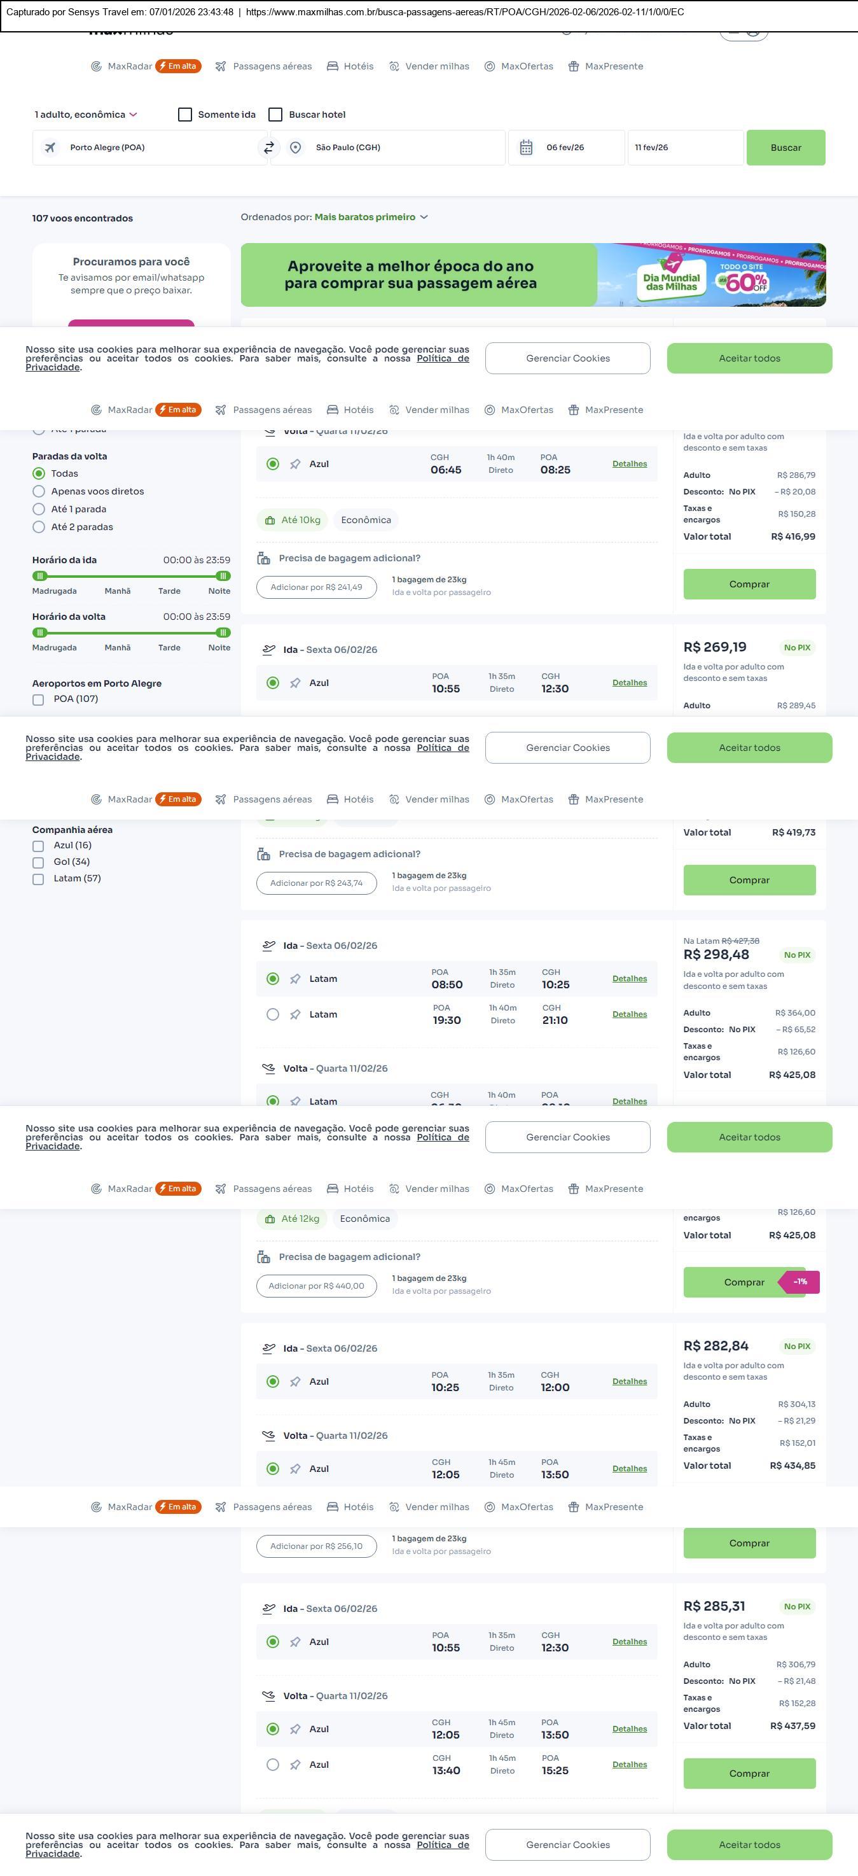
Task: Click the takeoff icon beside 'Ida - Sexta 06/02/26'
Action: (268, 650)
